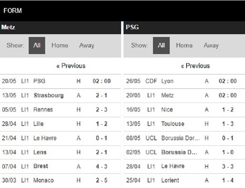Screen dimensions: 245x188
Task: Open Metz vs Lille 28/04 match
Action: click(x=60, y=124)
